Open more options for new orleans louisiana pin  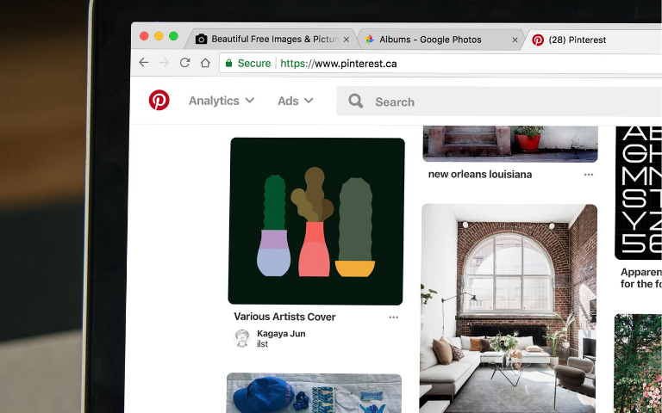[589, 175]
